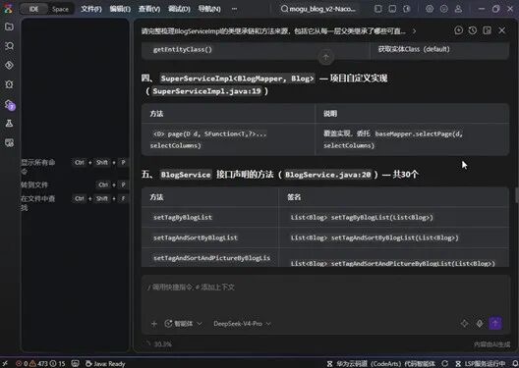Toggle the left sidebar layout icon

378,9
